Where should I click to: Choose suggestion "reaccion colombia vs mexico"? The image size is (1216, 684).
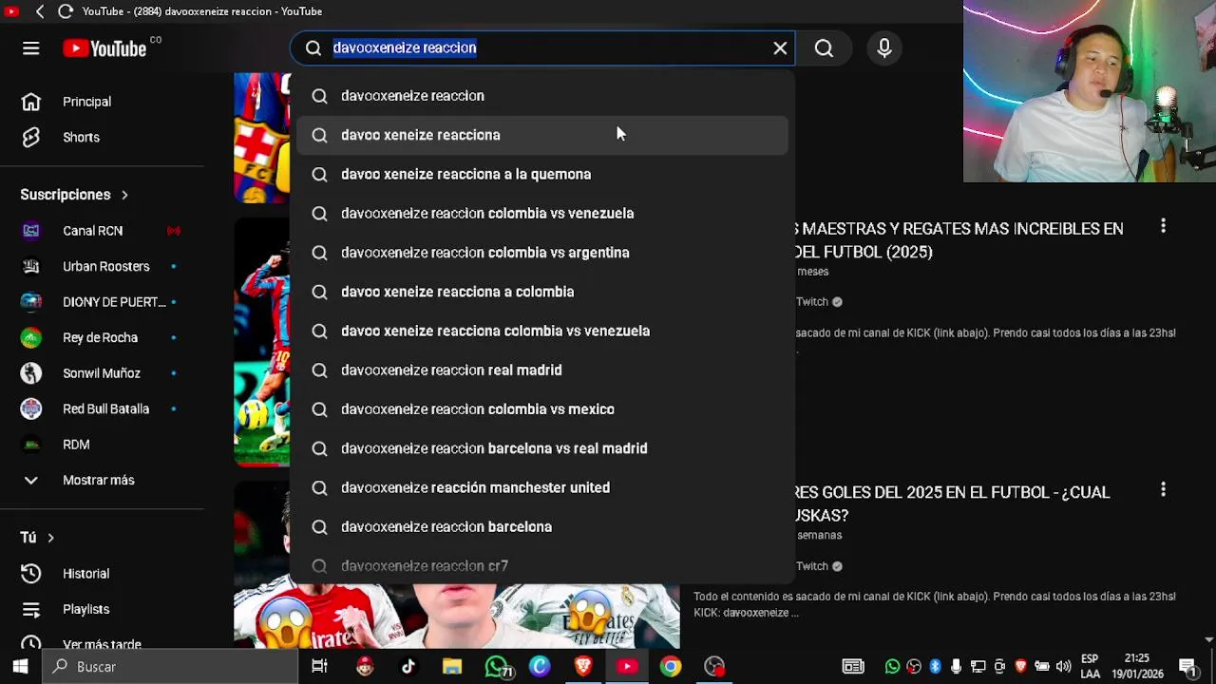[x=542, y=409]
